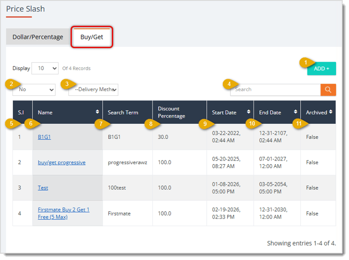Click the 03-22-2022 start date cell
This screenshot has height=260, width=349.
(230, 137)
